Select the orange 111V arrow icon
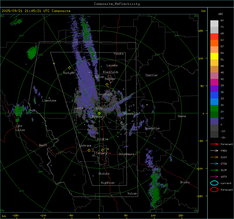234x219 pixels. (214, 157)
